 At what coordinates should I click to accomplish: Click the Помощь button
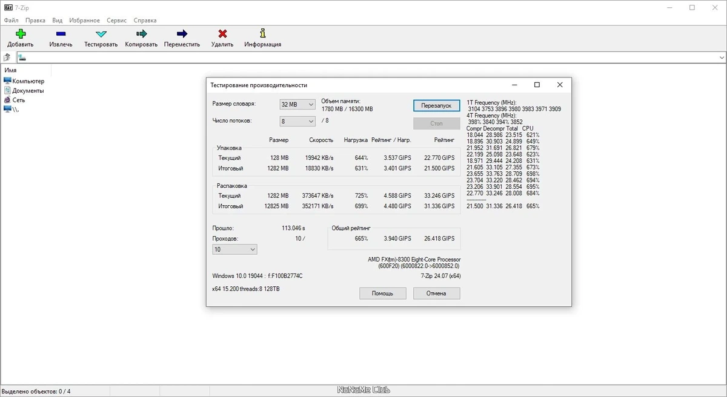[382, 293]
